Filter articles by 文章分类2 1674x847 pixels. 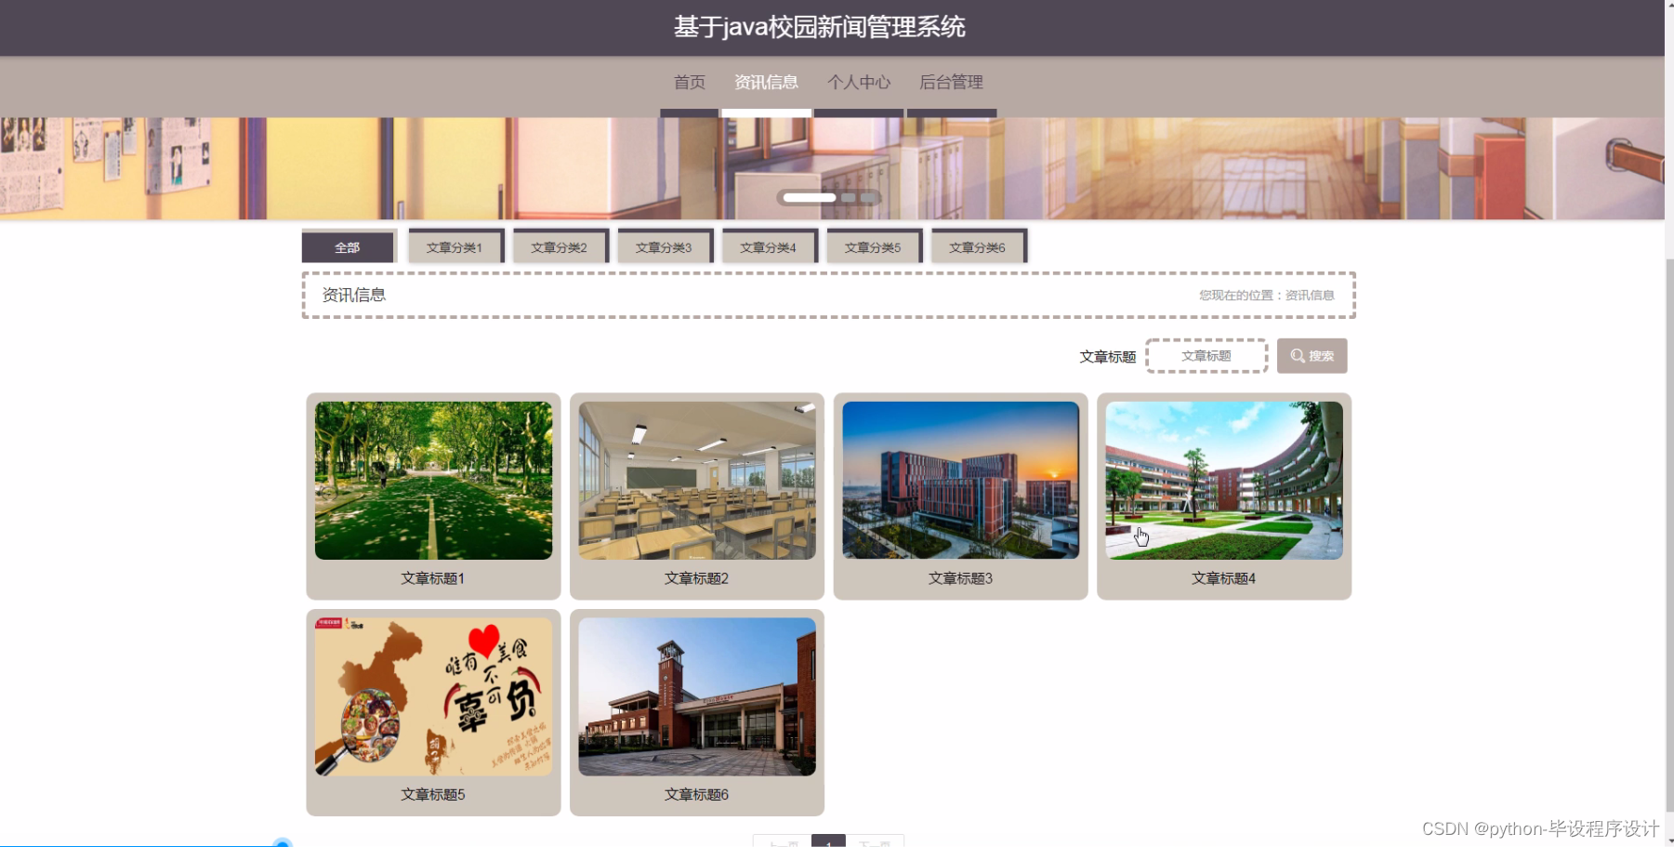[560, 246]
